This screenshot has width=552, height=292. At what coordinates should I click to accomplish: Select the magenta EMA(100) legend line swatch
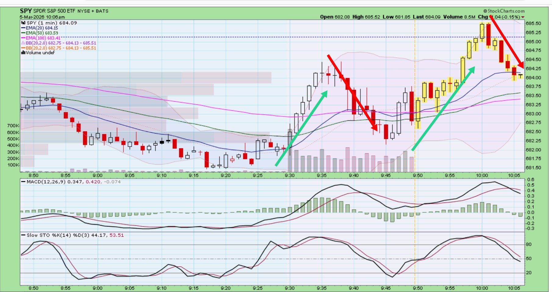pos(23,38)
